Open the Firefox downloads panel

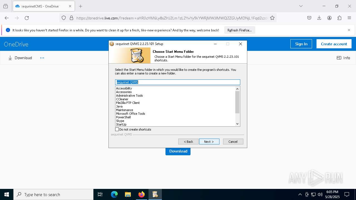pos(319,18)
